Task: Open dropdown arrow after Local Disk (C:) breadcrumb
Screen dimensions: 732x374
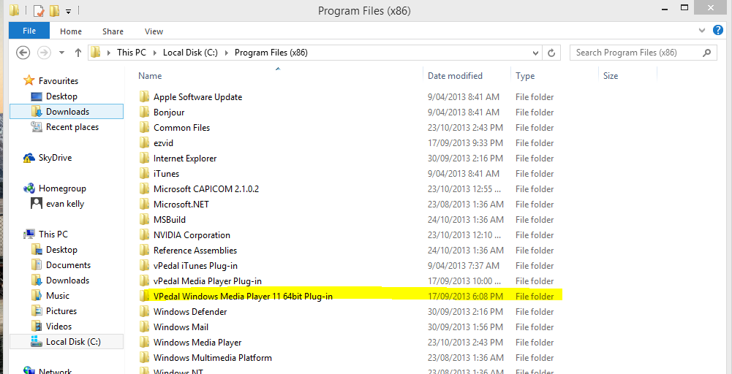Action: pos(226,53)
